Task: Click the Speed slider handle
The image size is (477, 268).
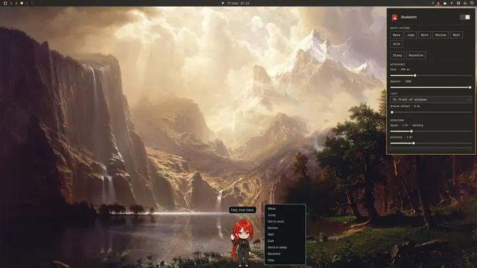Action: pos(411,131)
